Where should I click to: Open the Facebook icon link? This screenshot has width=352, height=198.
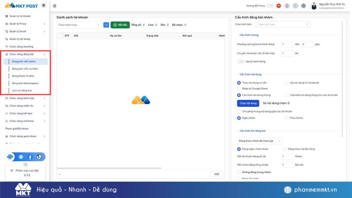(x=30, y=157)
